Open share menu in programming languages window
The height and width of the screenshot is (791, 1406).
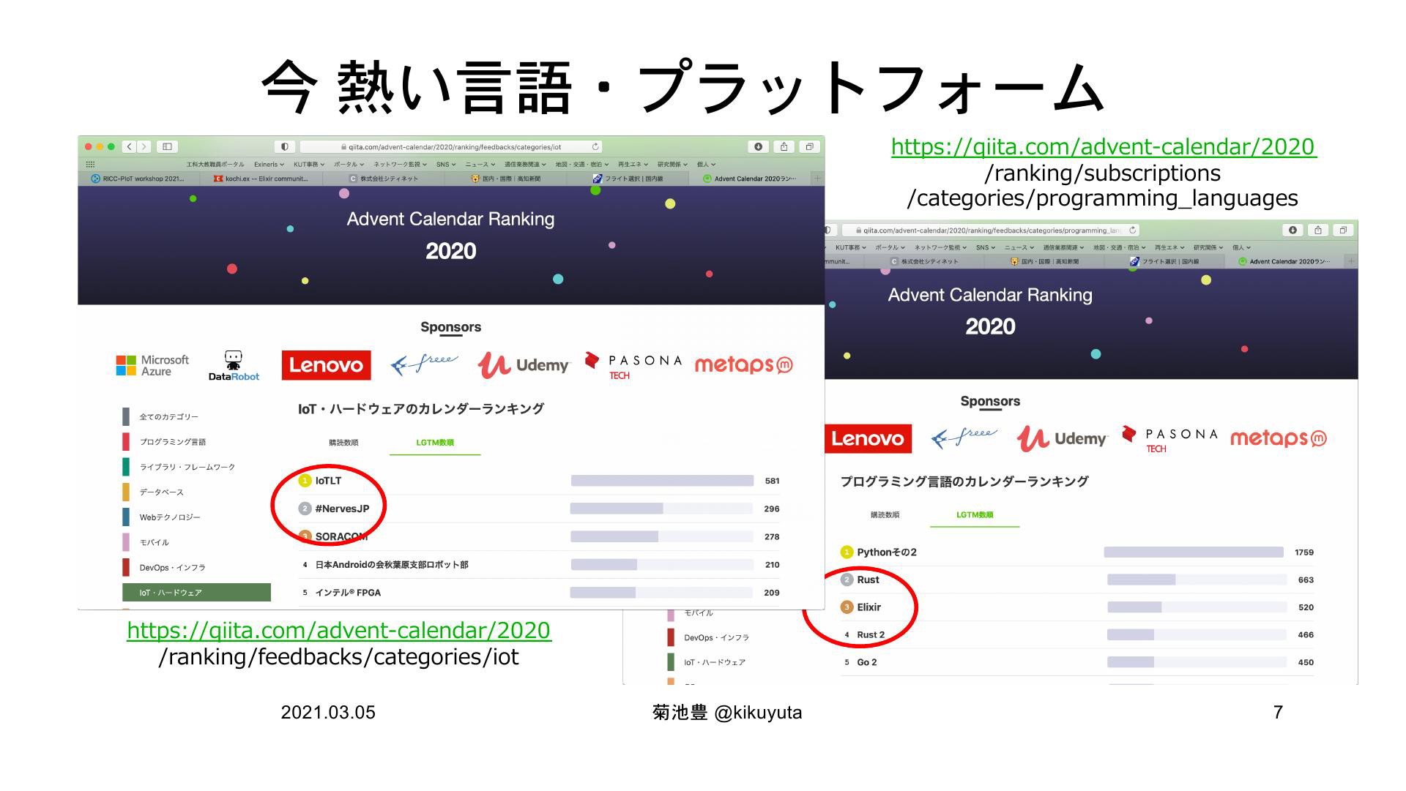1318,230
